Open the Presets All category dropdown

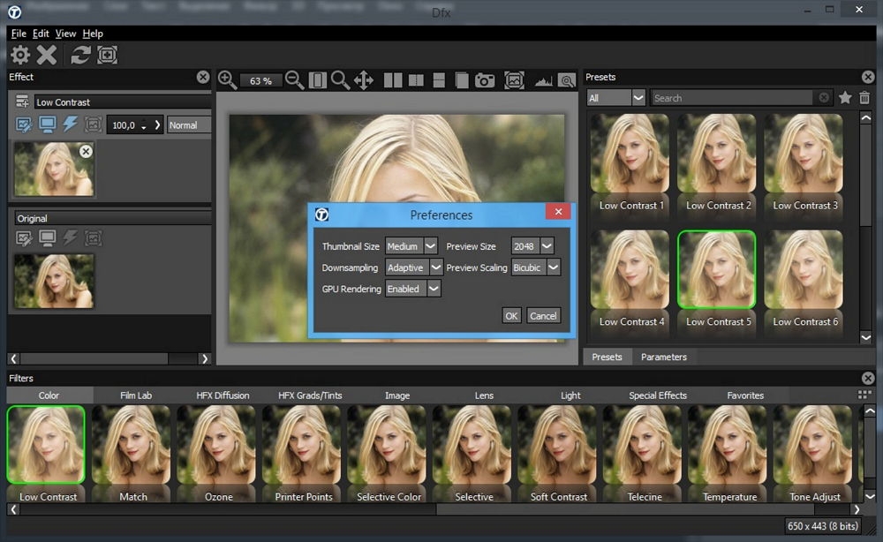[x=615, y=97]
